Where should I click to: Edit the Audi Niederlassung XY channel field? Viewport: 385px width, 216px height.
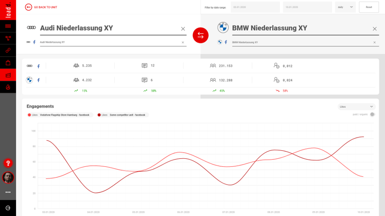point(113,43)
